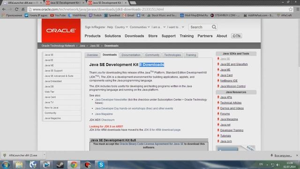Click the OTN button
Viewport: 300px width, 169px height.
tap(236, 36)
